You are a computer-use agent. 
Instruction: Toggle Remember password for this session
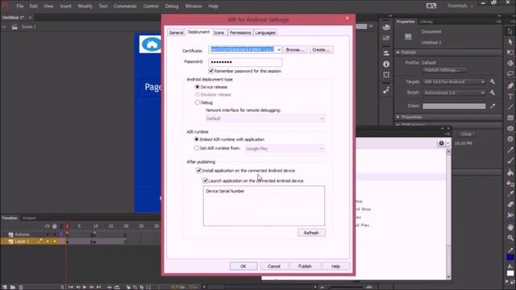[211, 71]
